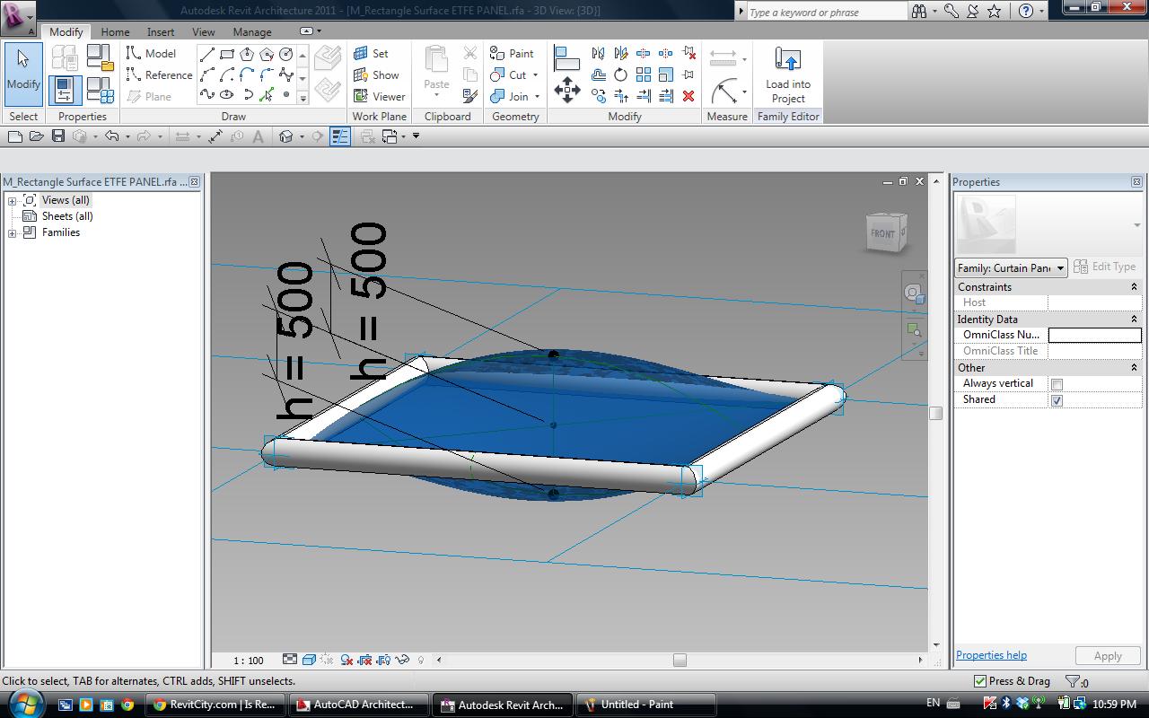1149x718 pixels.
Task: Click the red Delete X icon
Action: (689, 96)
